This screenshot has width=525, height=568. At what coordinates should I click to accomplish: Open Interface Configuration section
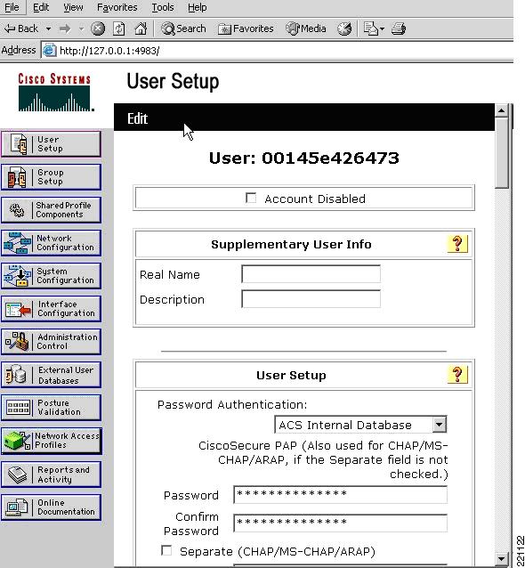51,309
